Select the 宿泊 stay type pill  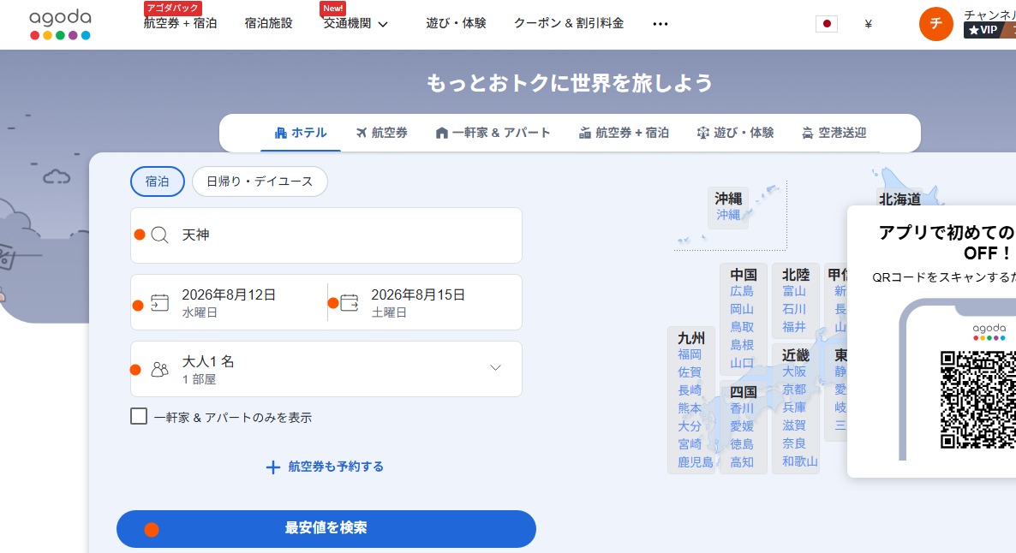coord(158,181)
